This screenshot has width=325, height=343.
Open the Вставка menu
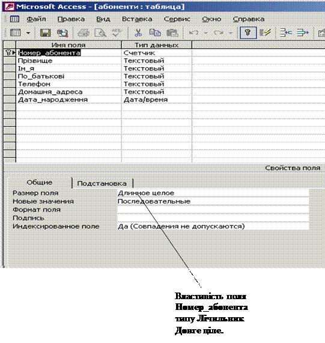click(x=137, y=19)
